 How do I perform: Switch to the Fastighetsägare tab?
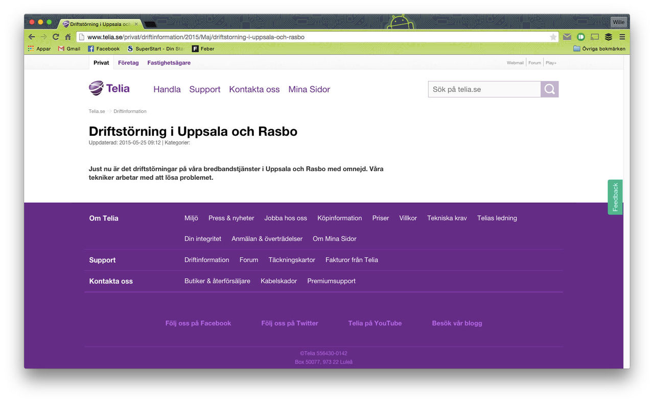click(x=169, y=63)
